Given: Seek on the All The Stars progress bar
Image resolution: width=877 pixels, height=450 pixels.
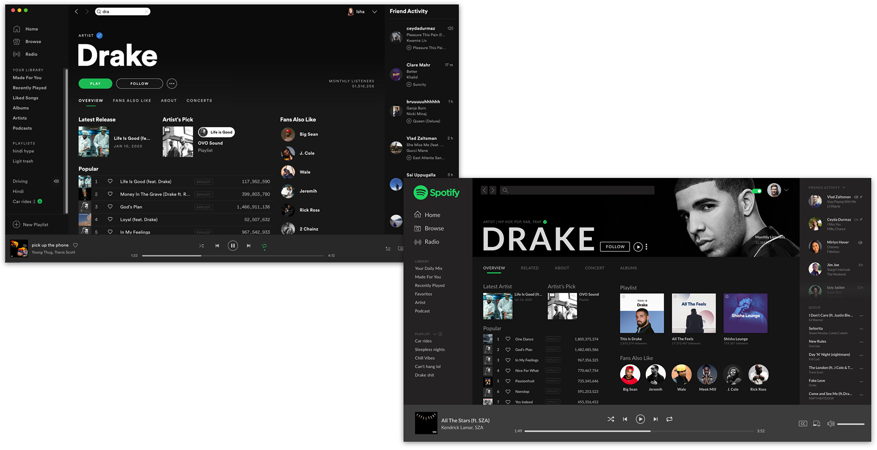Looking at the screenshot, I should click(639, 431).
